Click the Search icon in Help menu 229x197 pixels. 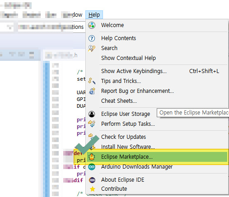tap(92, 48)
